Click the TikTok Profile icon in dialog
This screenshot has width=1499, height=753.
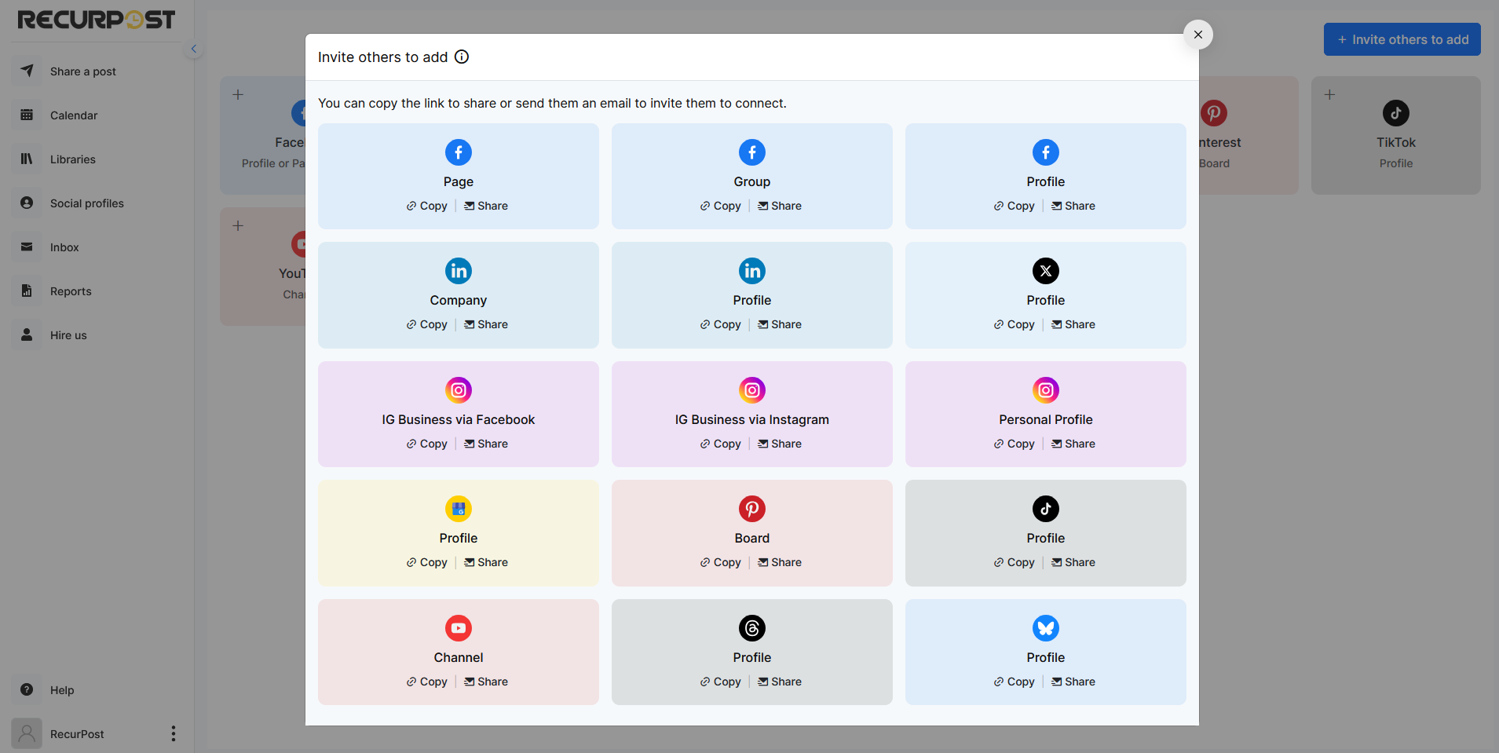1046,509
